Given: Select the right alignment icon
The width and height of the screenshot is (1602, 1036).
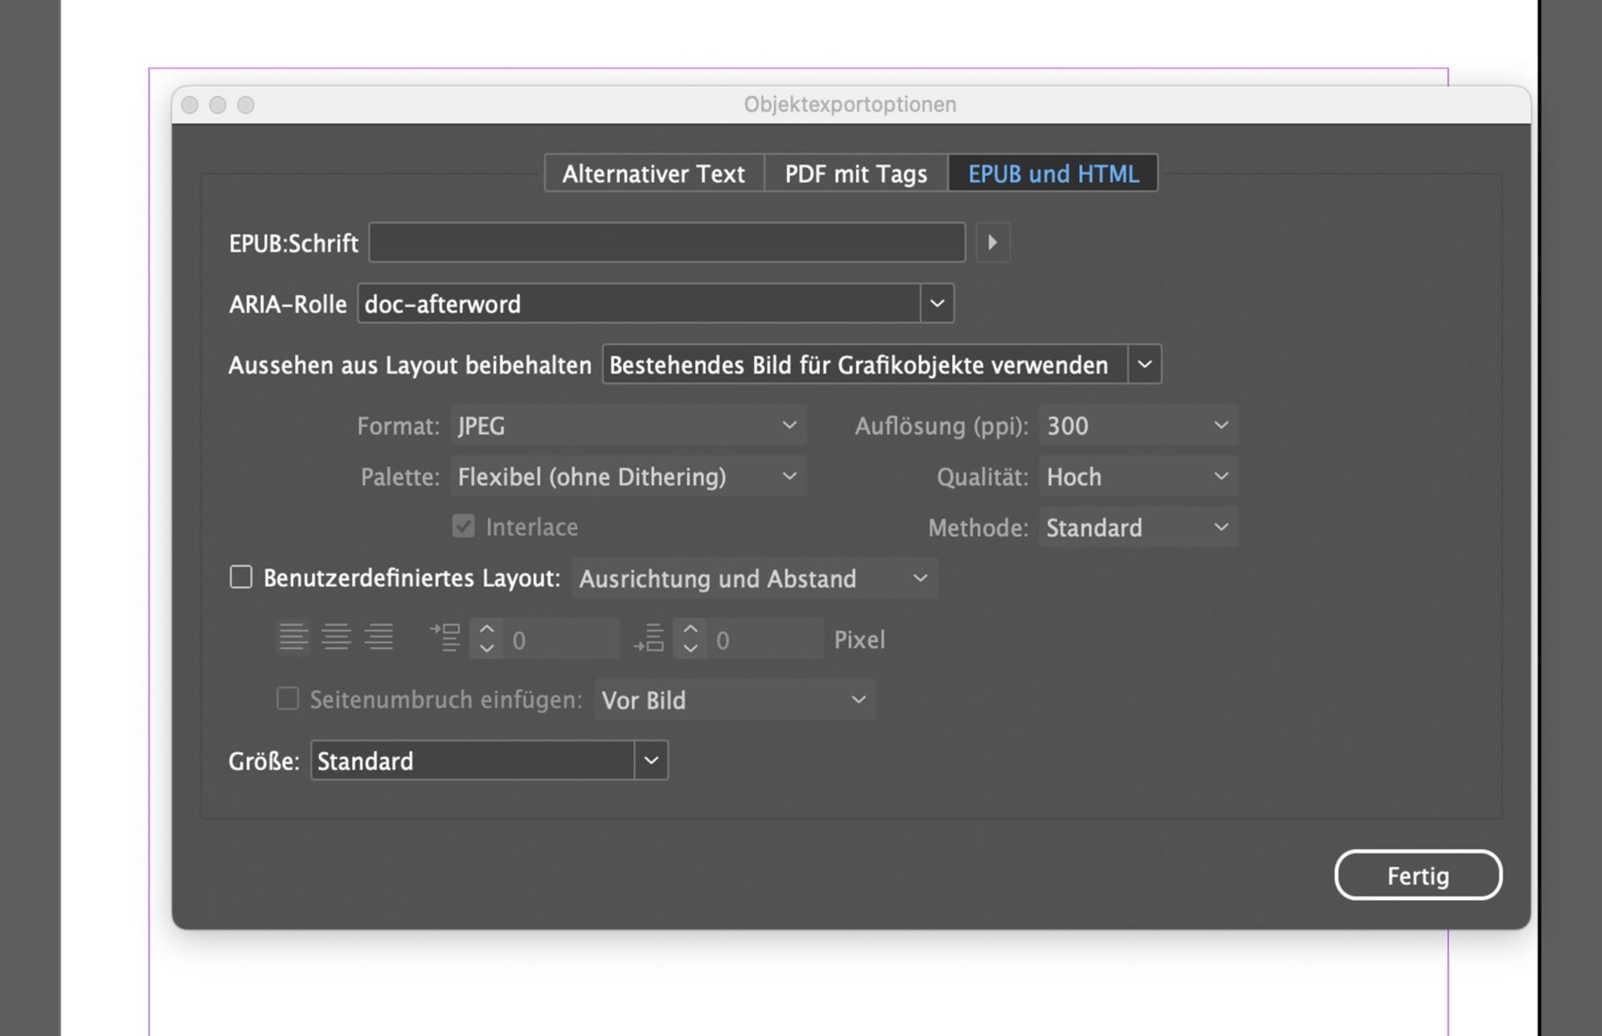Looking at the screenshot, I should pyautogui.click(x=380, y=637).
